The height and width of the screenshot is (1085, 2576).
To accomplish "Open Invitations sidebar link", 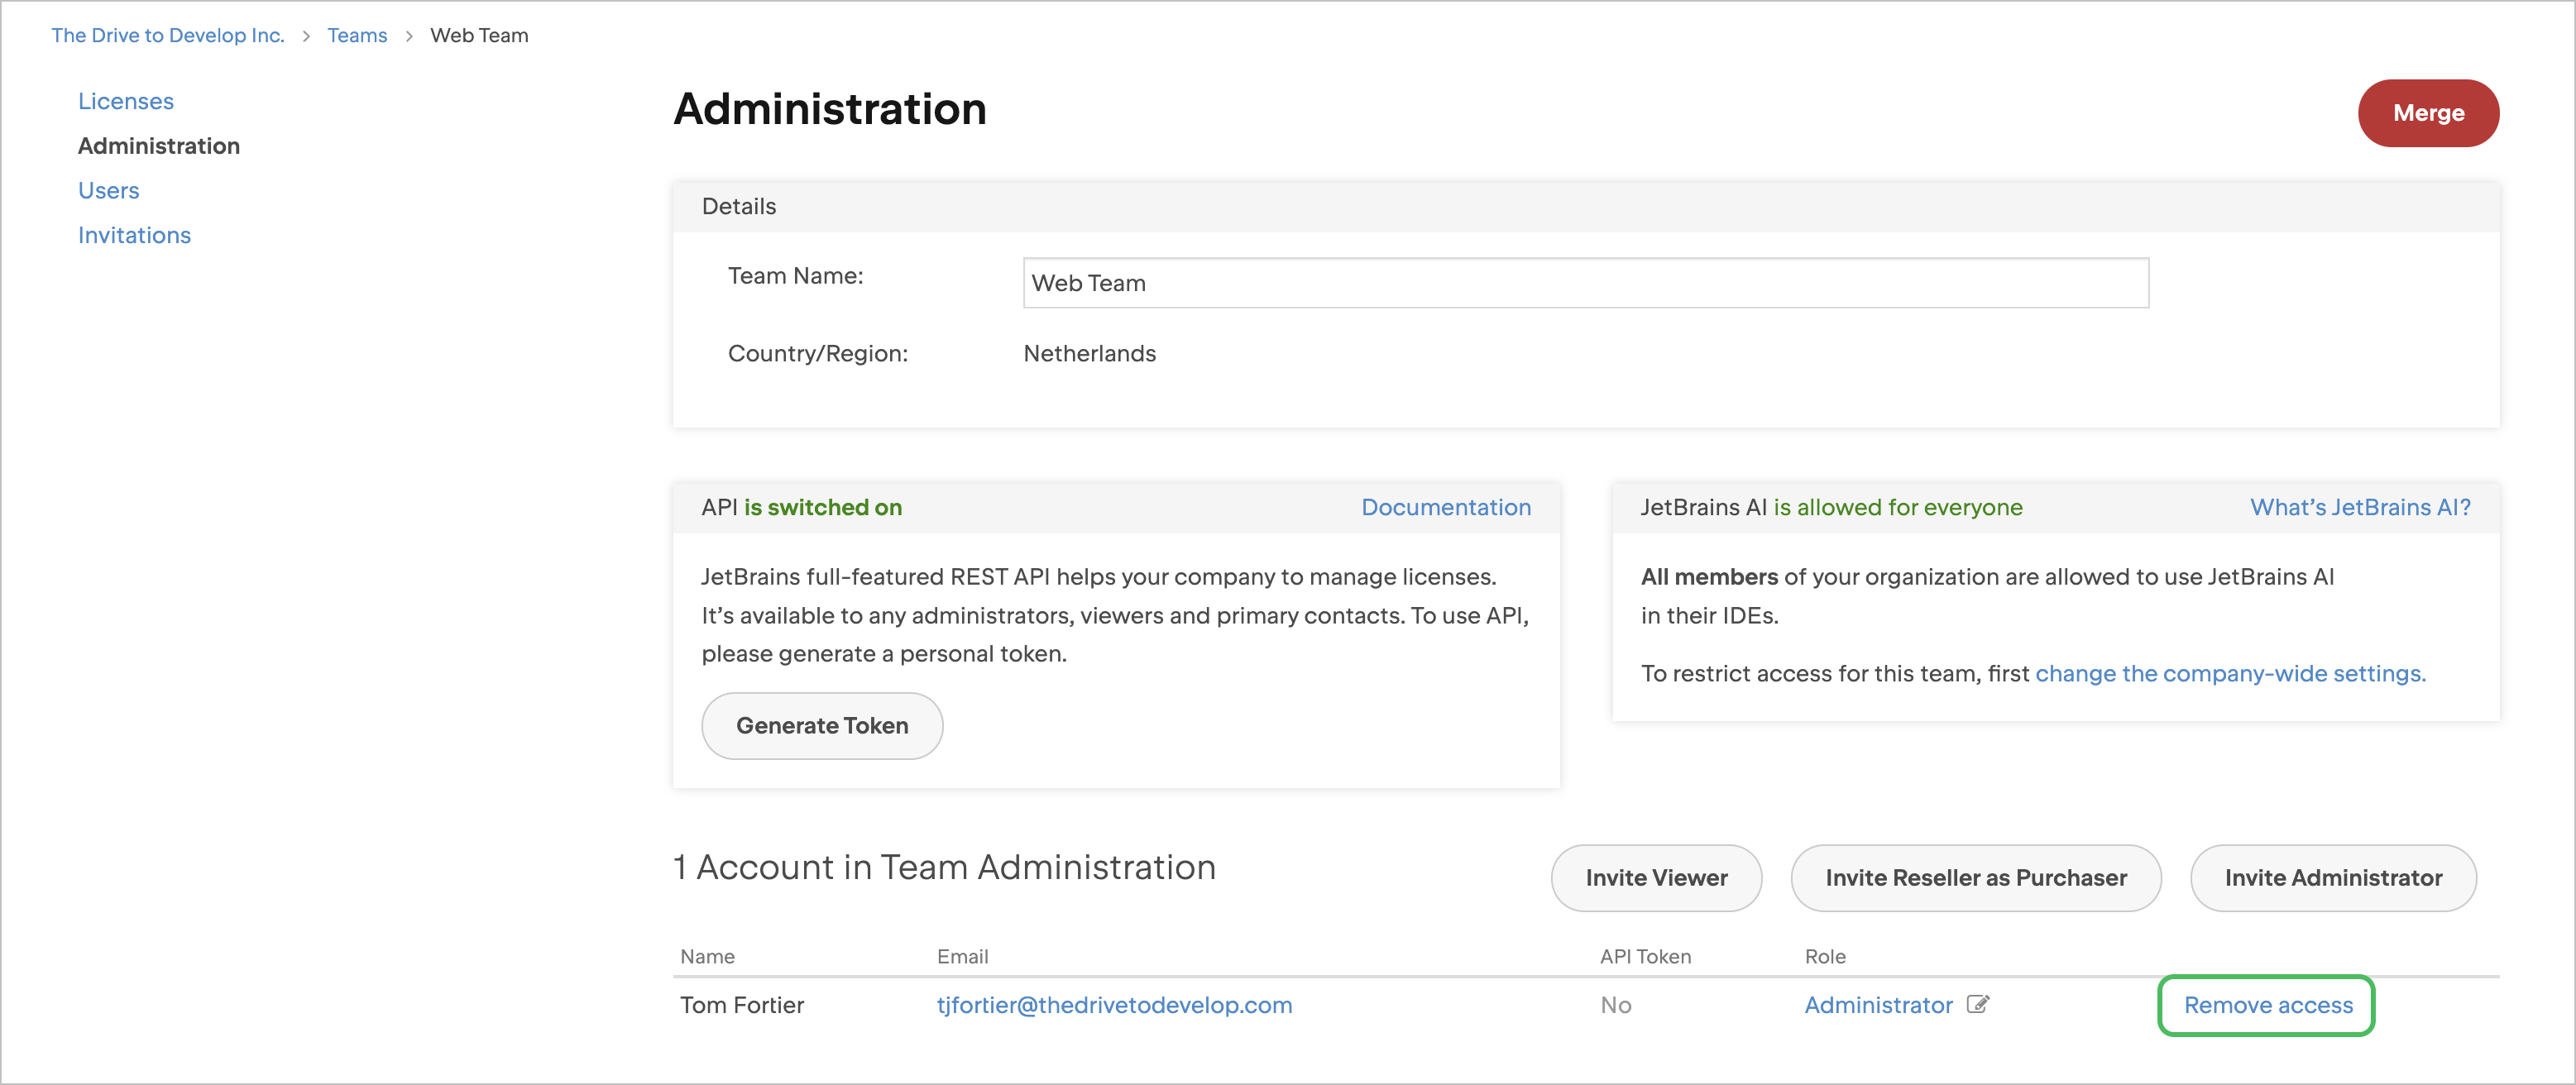I will (134, 235).
